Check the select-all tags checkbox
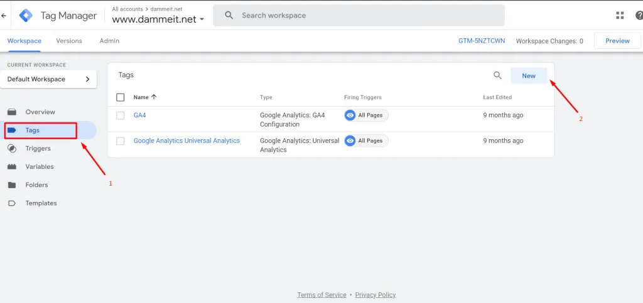 (x=120, y=97)
